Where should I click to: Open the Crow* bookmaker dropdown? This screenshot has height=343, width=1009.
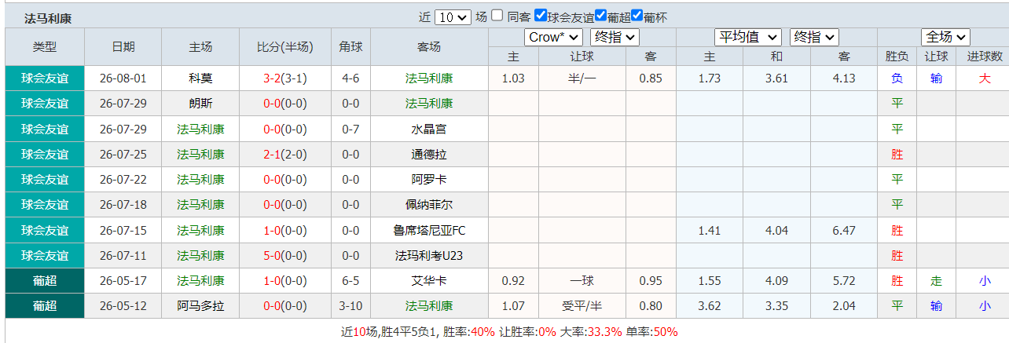pyautogui.click(x=554, y=37)
